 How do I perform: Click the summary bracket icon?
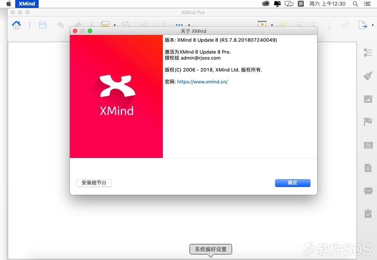(161, 23)
